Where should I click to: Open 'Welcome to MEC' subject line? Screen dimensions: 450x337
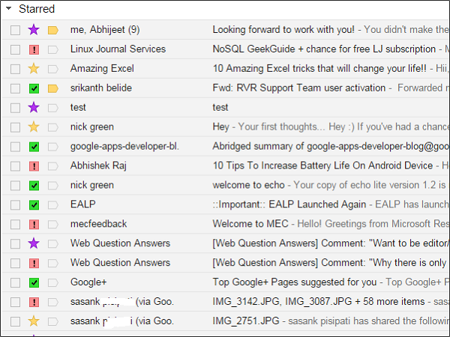pos(250,224)
